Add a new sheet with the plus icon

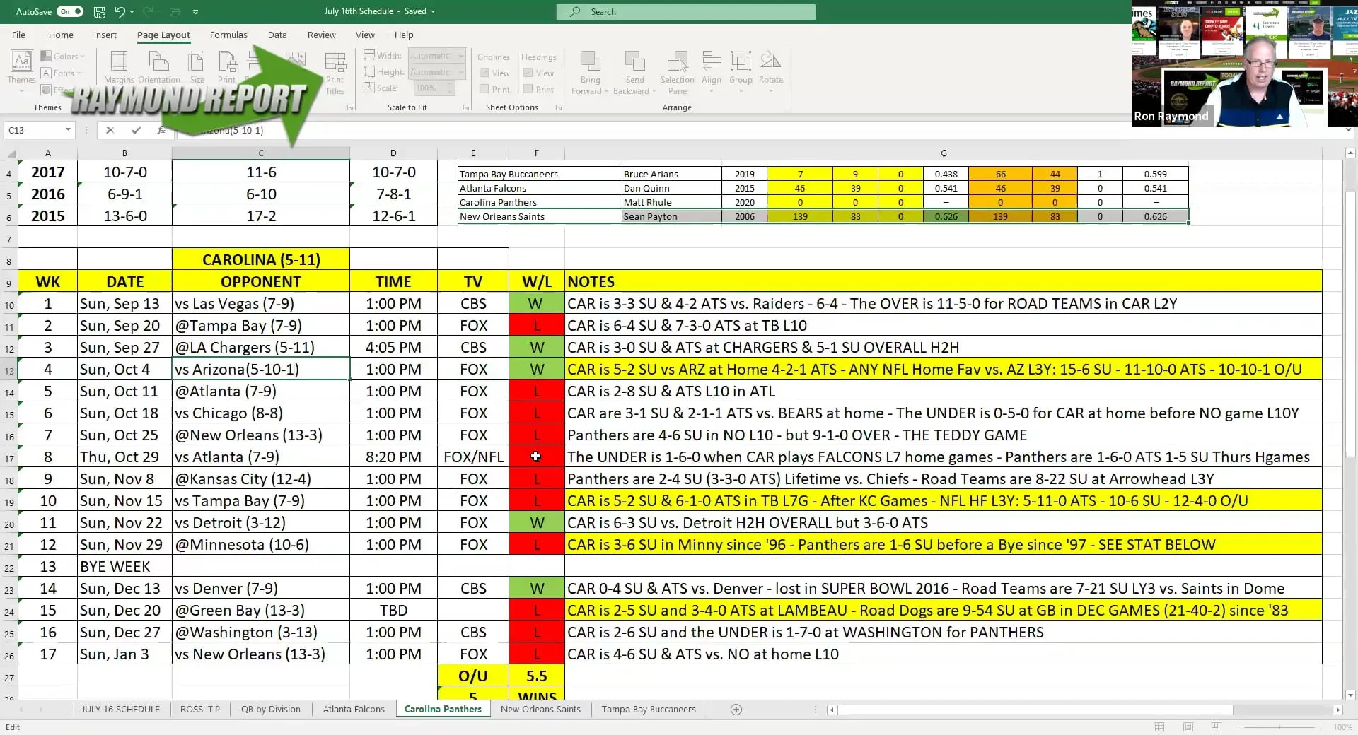click(x=736, y=710)
